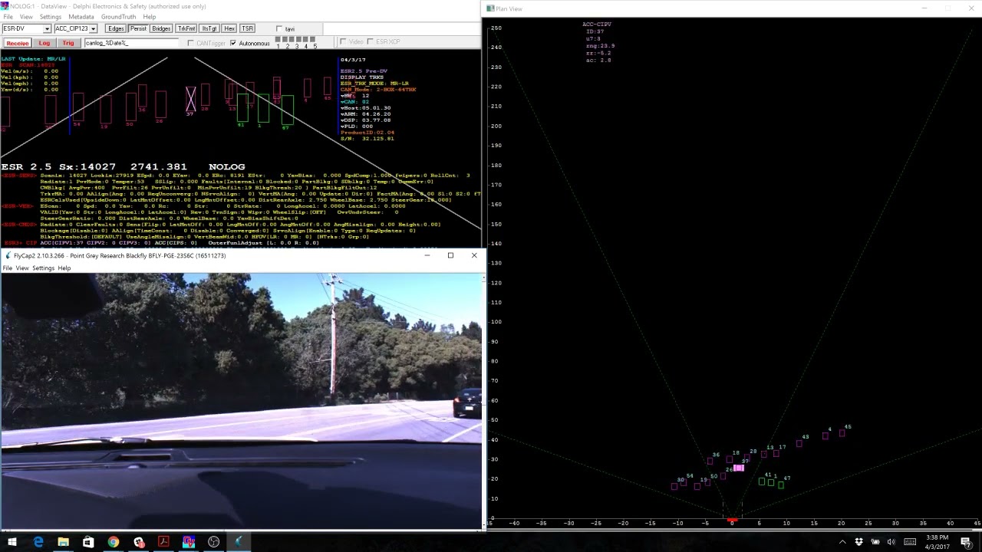
Task: Open the Action Center notifications icon
Action: 966,542
